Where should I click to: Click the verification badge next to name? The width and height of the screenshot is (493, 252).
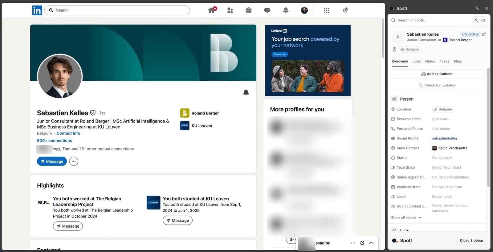tap(93, 113)
